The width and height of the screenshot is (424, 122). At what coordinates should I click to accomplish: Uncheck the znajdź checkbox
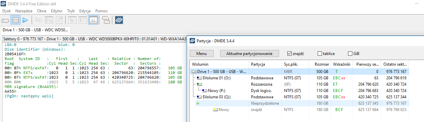pyautogui.click(x=289, y=53)
